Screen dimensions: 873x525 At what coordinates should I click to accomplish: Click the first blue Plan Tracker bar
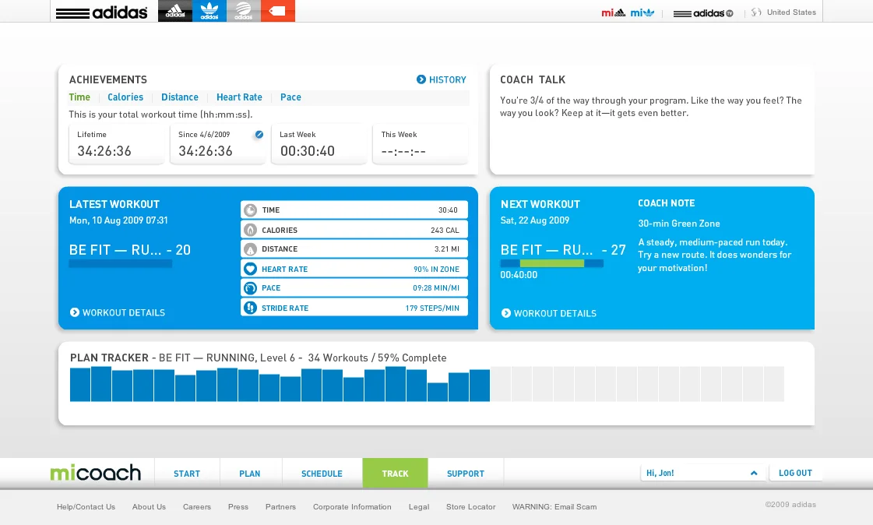(x=80, y=385)
